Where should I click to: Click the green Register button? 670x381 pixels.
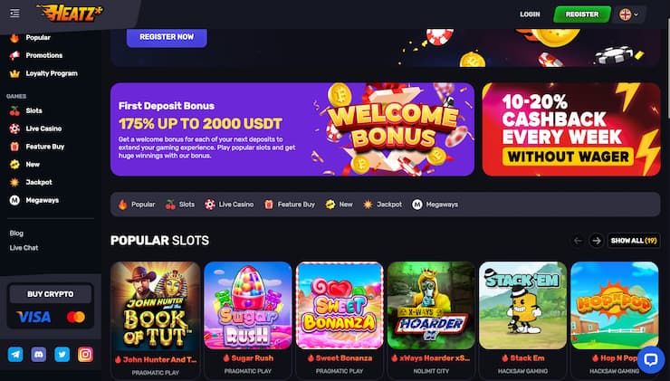[x=582, y=14]
